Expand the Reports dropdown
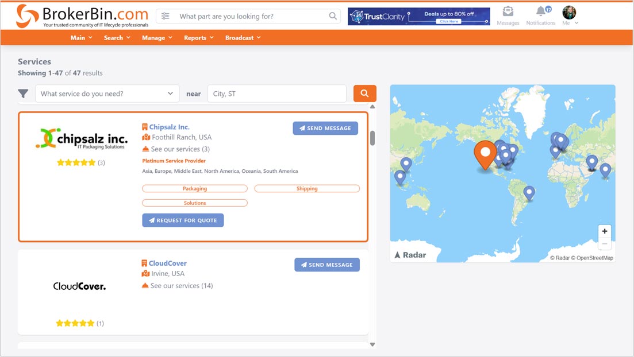The image size is (634, 357). 198,37
